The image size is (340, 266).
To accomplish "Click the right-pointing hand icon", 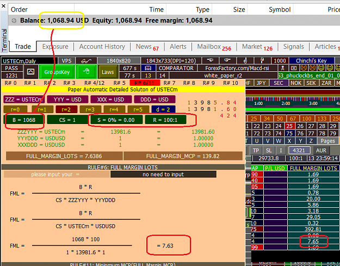I will (x=227, y=60).
